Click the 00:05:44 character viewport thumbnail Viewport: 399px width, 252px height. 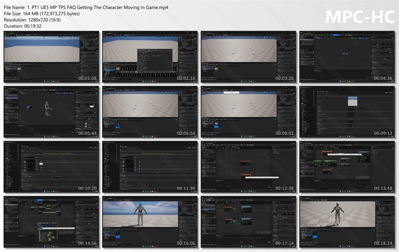pyautogui.click(x=51, y=112)
